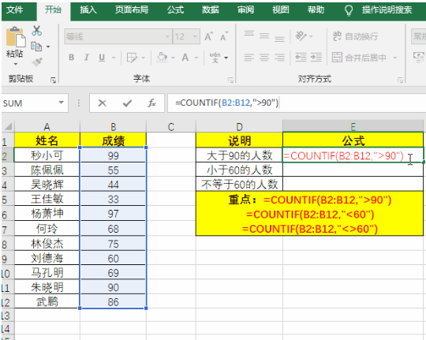Click the Format Painter brush icon
The image size is (426, 340).
[37, 62]
